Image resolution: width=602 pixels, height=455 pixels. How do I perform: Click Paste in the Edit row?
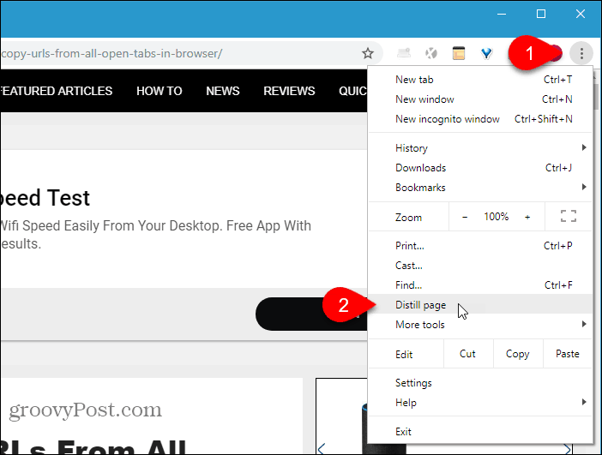(x=568, y=354)
